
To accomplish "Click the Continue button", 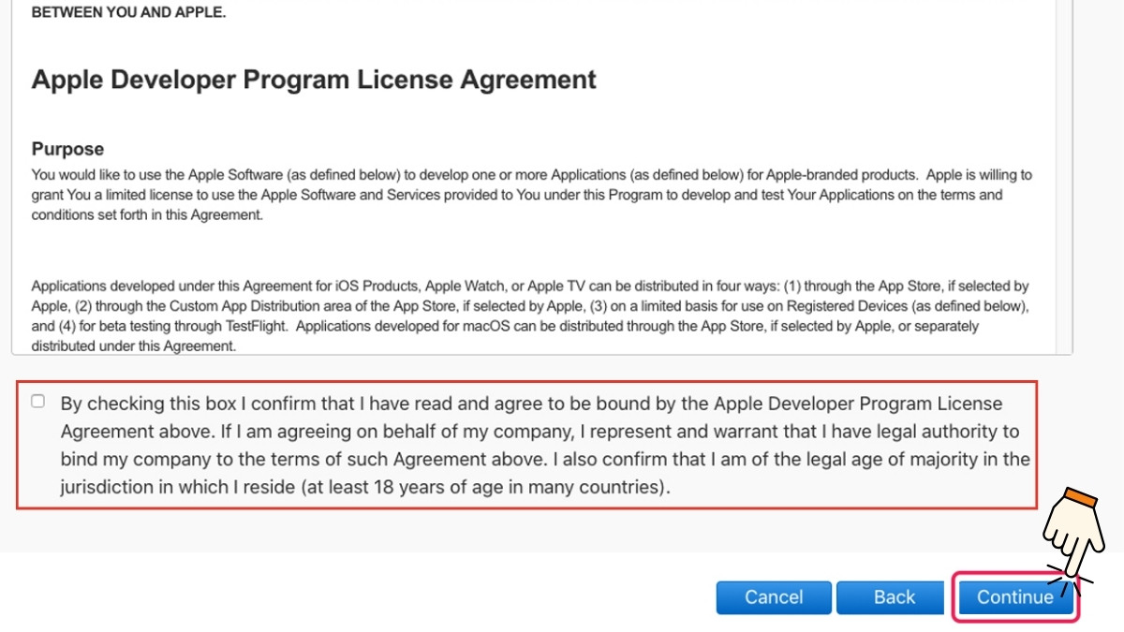I will click(x=1014, y=597).
